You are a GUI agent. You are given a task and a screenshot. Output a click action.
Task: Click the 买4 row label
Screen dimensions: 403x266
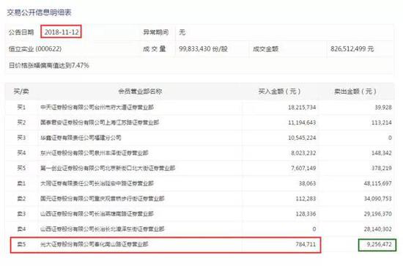[x=21, y=153]
